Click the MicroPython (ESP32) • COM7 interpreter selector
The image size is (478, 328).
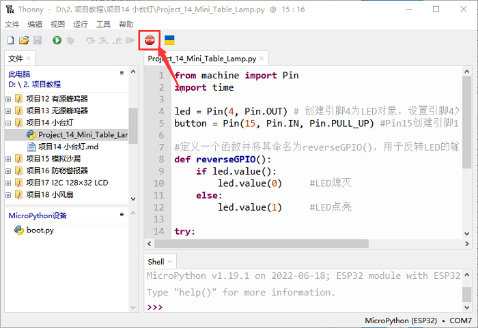pos(418,320)
